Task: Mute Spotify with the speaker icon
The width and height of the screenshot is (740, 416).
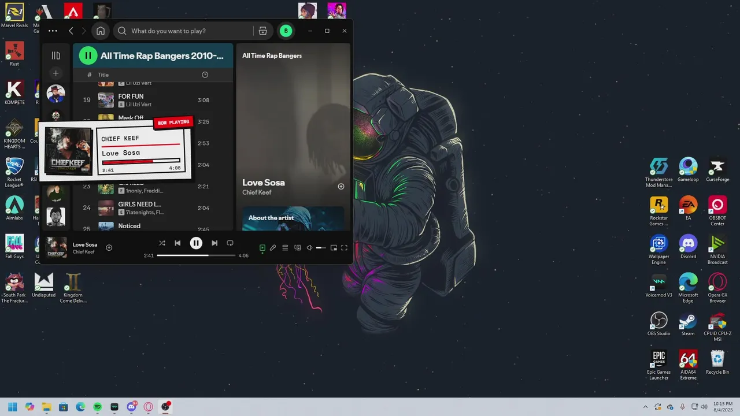Action: pos(309,247)
